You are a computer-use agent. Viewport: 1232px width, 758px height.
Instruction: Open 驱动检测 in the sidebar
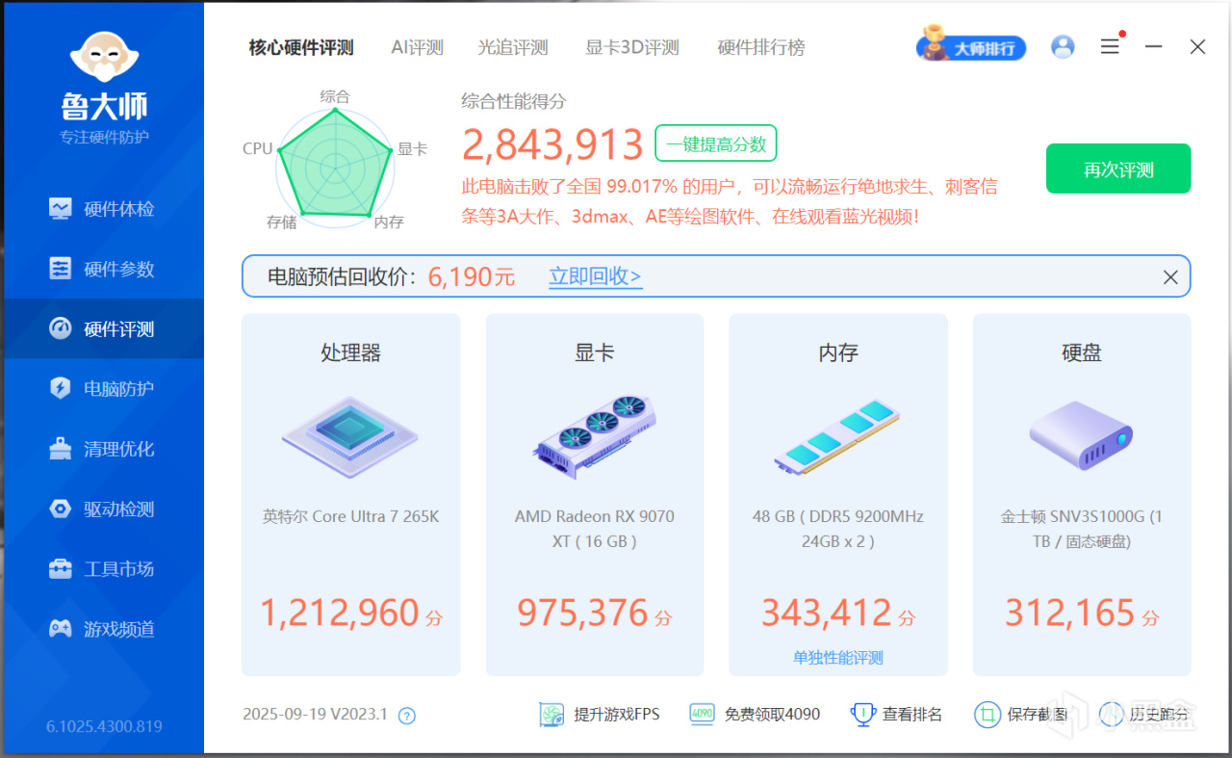[x=104, y=509]
